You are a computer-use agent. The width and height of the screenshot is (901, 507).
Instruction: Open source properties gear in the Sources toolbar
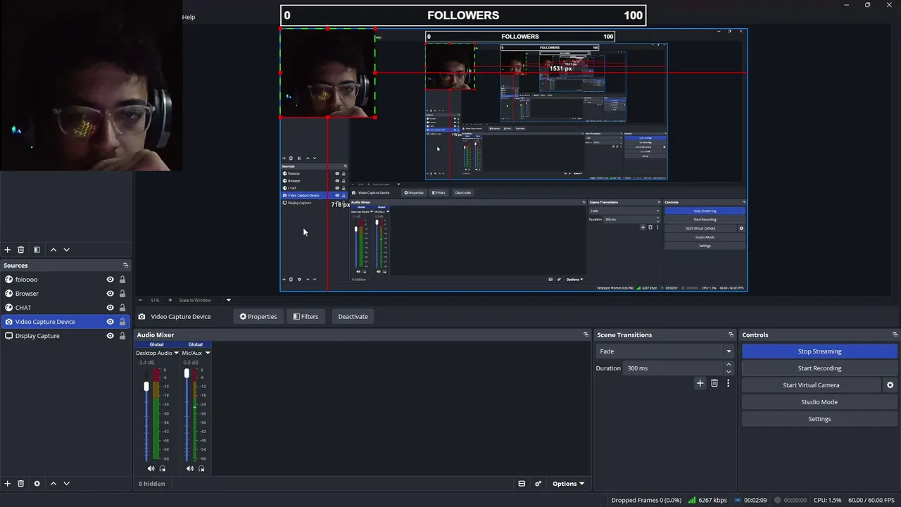click(37, 484)
